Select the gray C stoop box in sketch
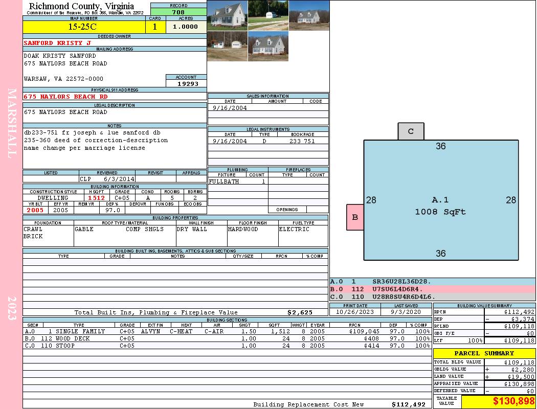 pyautogui.click(x=411, y=131)
